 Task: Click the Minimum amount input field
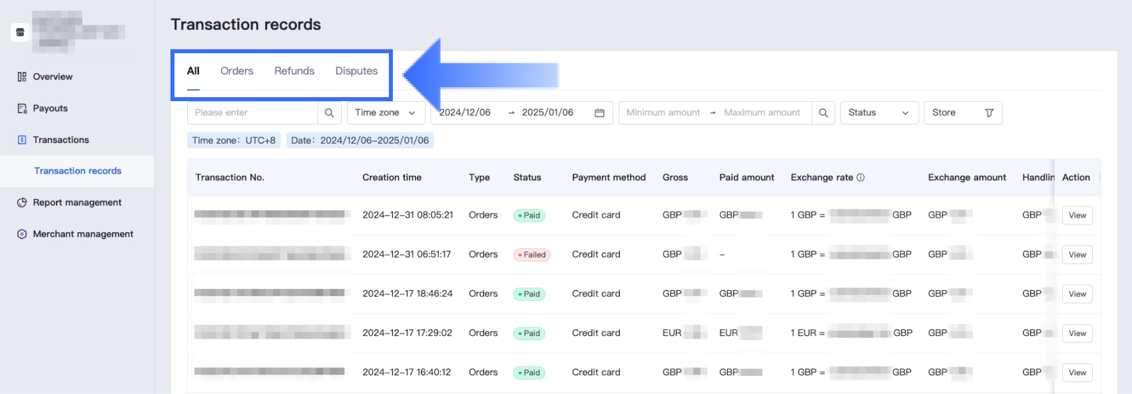click(663, 113)
